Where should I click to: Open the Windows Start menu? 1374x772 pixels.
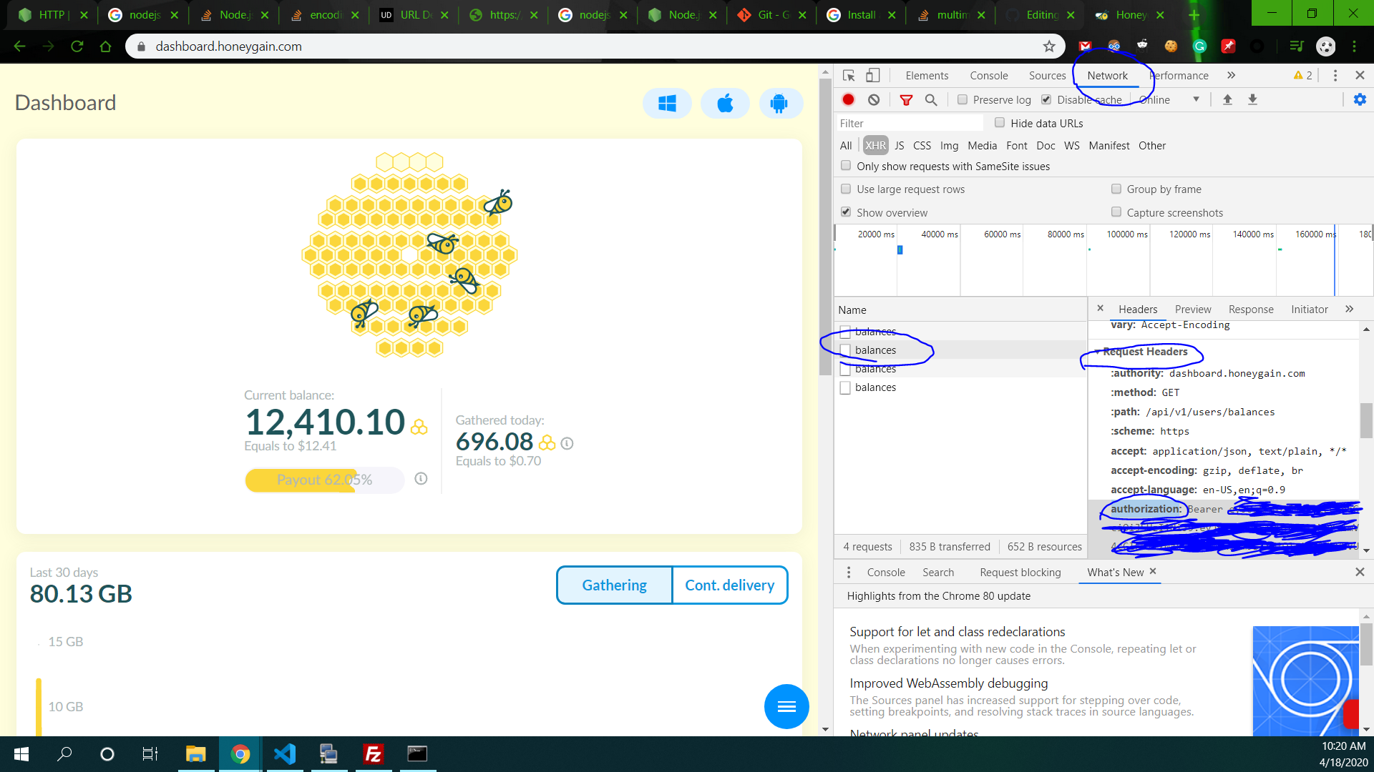click(21, 753)
